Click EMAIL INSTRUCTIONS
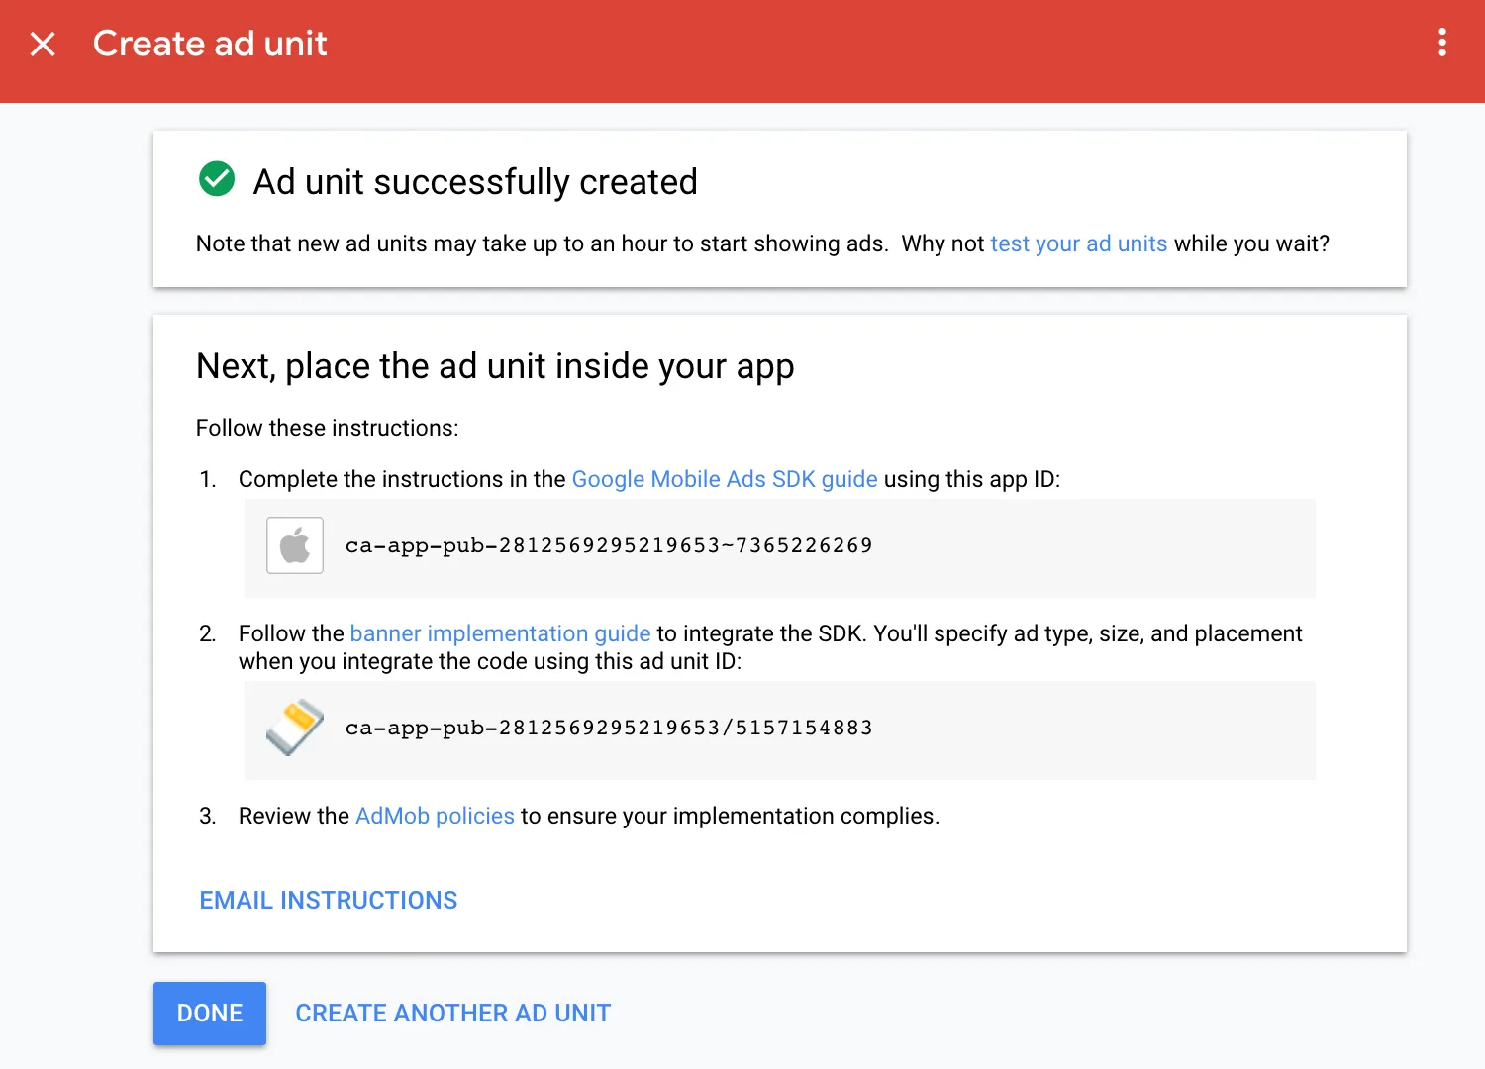1485x1069 pixels. pyautogui.click(x=328, y=900)
